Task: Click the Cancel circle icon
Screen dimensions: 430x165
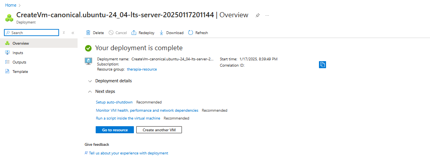Action: click(x=111, y=33)
